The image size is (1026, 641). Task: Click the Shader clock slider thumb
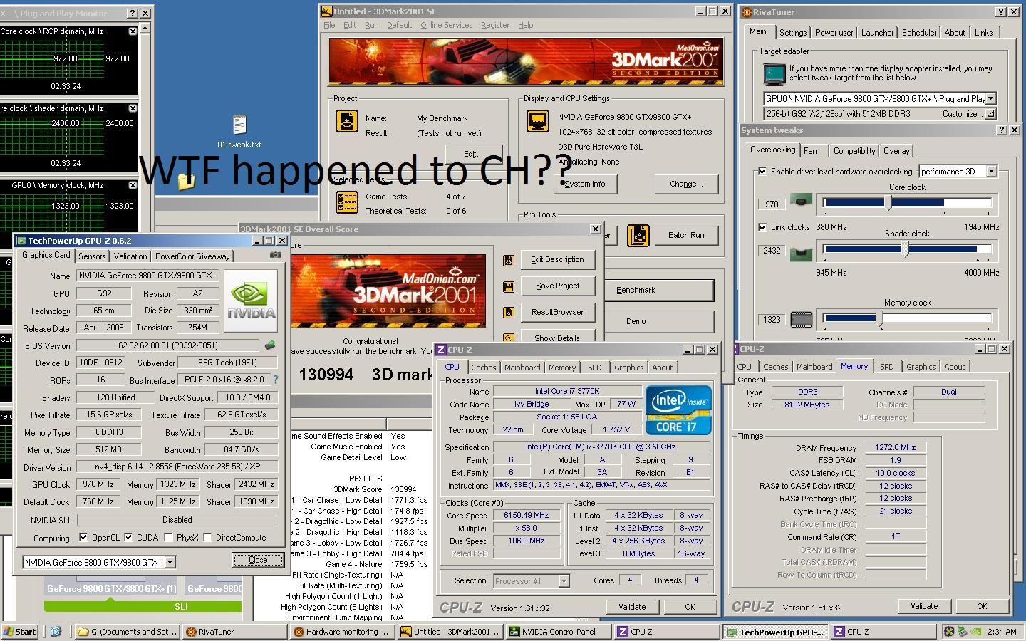(906, 249)
